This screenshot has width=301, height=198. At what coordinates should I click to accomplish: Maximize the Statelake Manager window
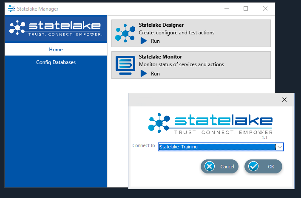[x=246, y=8]
